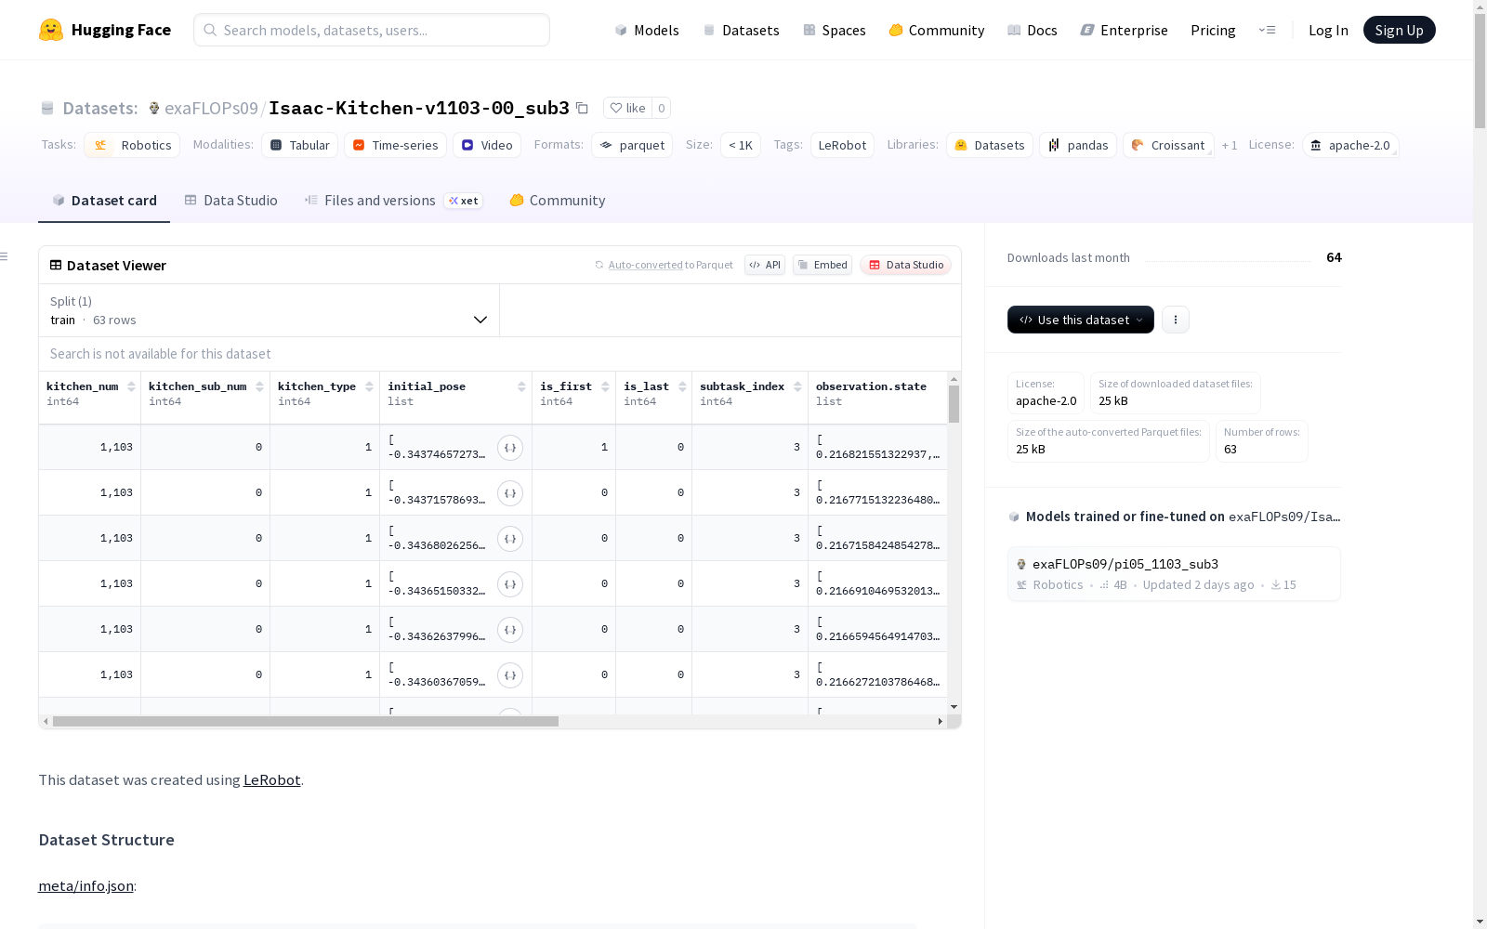Go to Datasets in the top navigation
The height and width of the screenshot is (929, 1487).
pos(741,30)
